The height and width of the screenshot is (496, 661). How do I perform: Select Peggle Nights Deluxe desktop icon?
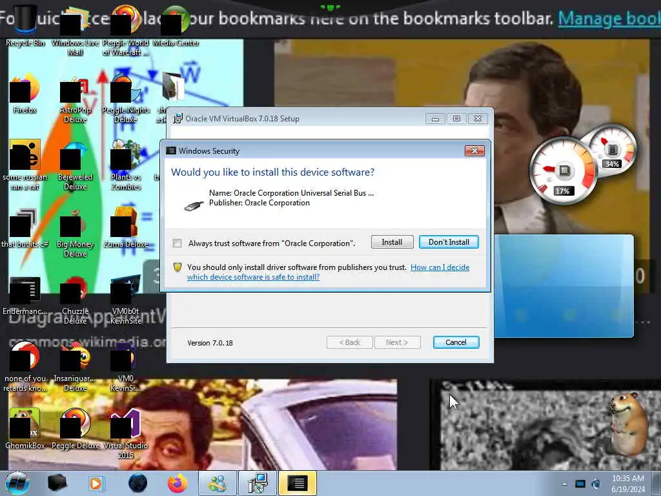coord(126,98)
